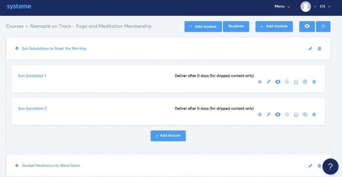This screenshot has width=342, height=177.
Task: Open the Sun Salutation 1 lecture link
Action: click(32, 76)
